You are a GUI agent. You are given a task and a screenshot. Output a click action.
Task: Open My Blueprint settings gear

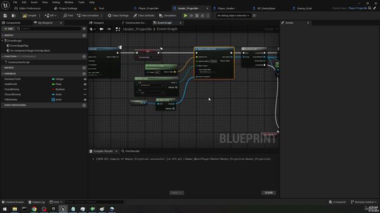pyautogui.click(x=84, y=28)
